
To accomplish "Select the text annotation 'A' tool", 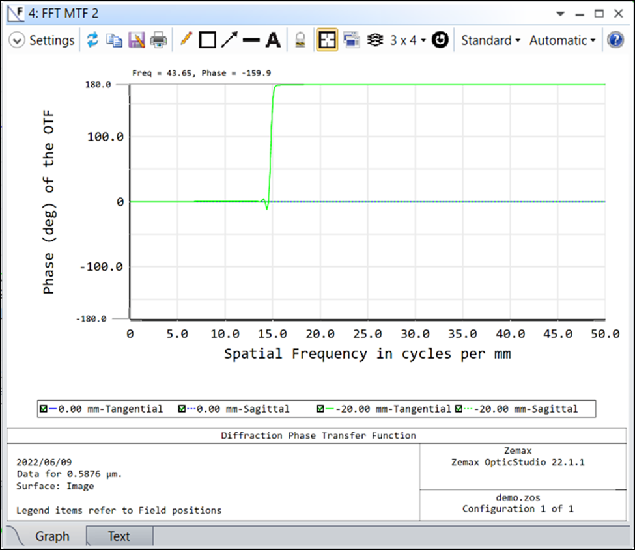I will [x=274, y=40].
